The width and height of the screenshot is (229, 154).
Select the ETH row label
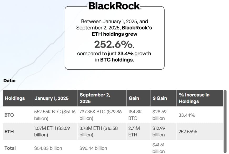point(9,132)
